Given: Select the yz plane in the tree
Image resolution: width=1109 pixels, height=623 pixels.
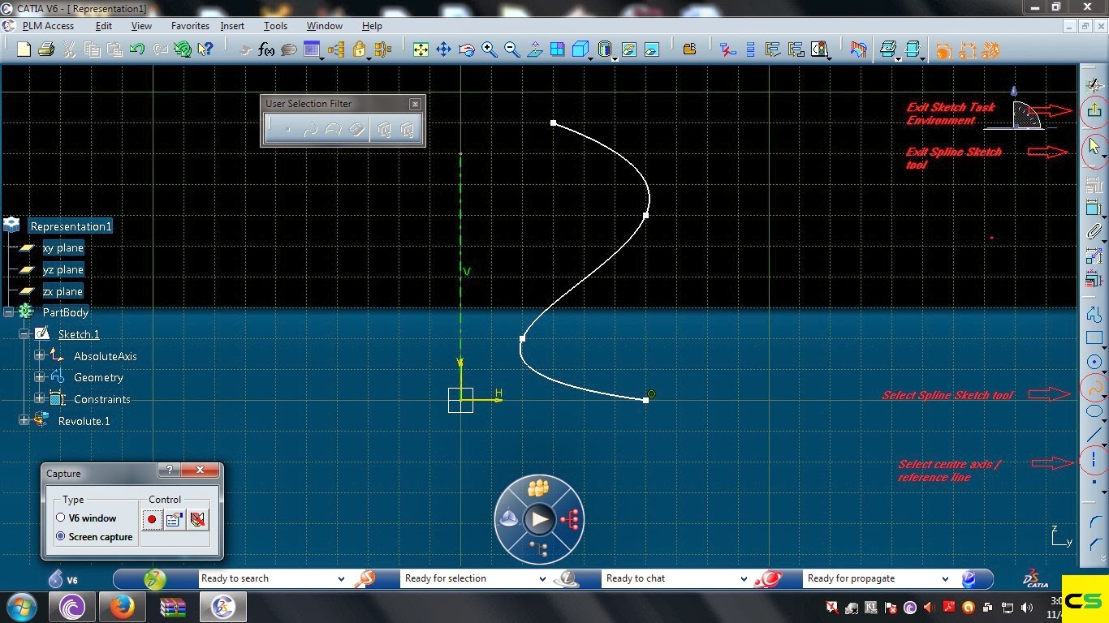Looking at the screenshot, I should click(x=63, y=269).
